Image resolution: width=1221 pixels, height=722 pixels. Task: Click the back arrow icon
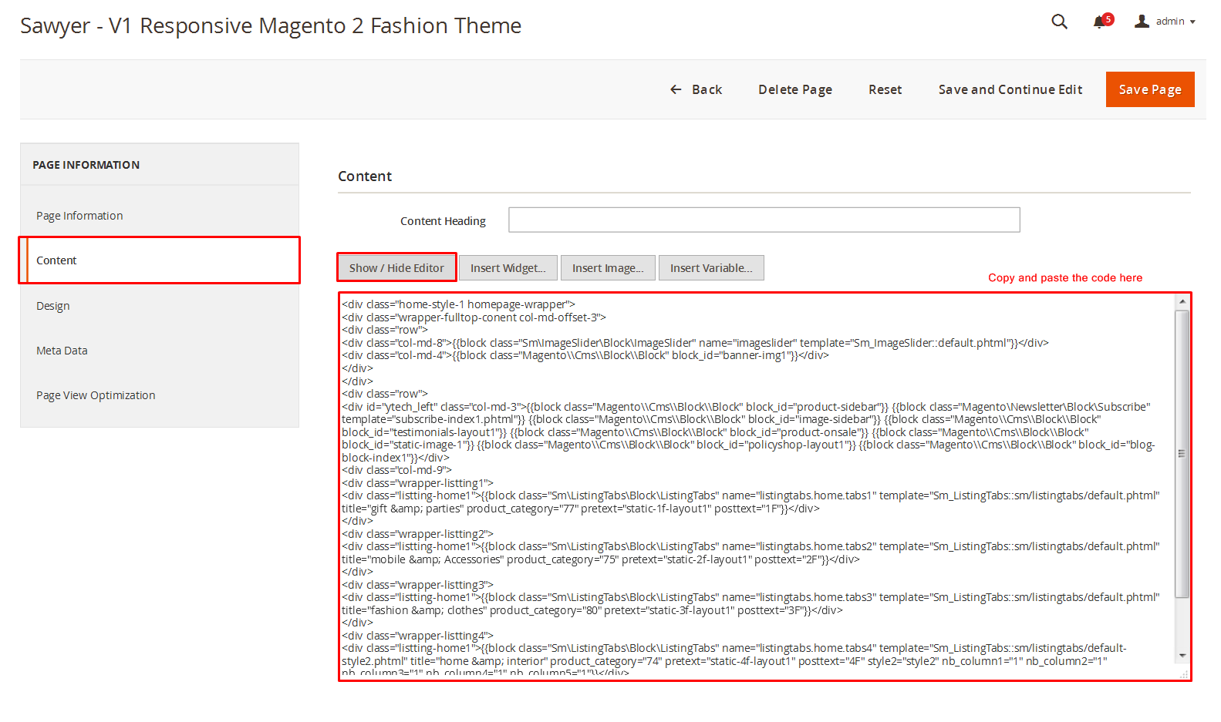tap(676, 89)
